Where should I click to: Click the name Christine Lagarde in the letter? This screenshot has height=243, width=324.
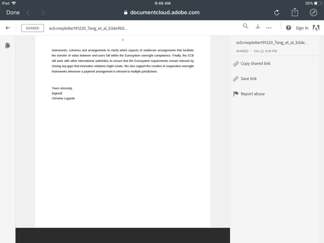pos(63,98)
